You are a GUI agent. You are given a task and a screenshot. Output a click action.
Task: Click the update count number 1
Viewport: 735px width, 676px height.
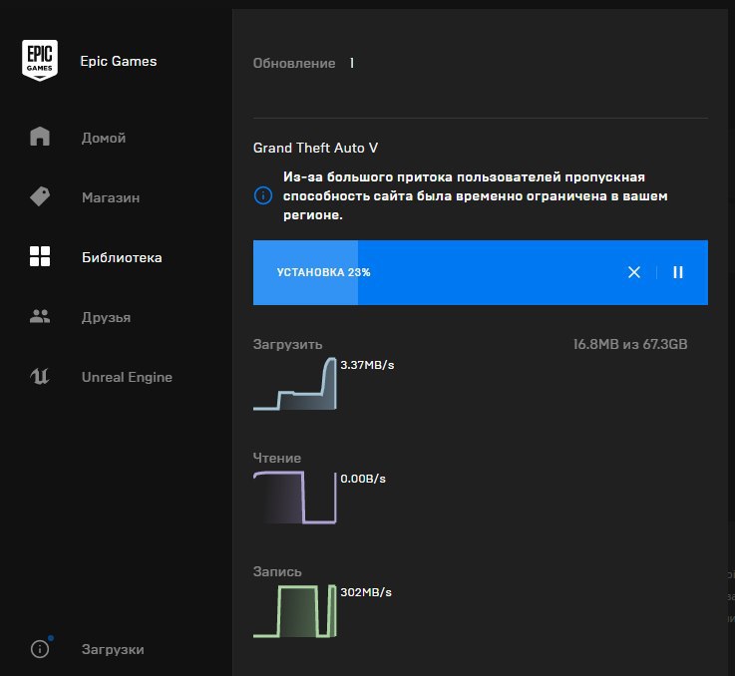pos(352,63)
